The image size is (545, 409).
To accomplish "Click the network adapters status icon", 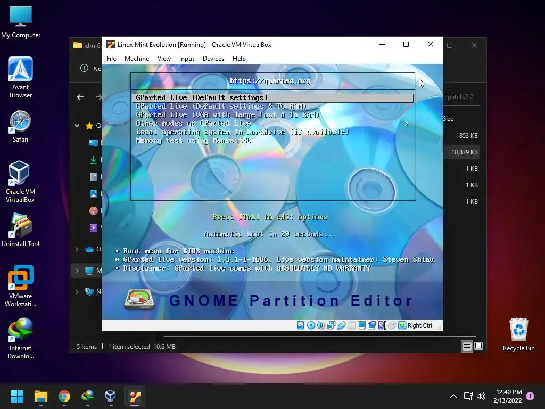I will 331,325.
